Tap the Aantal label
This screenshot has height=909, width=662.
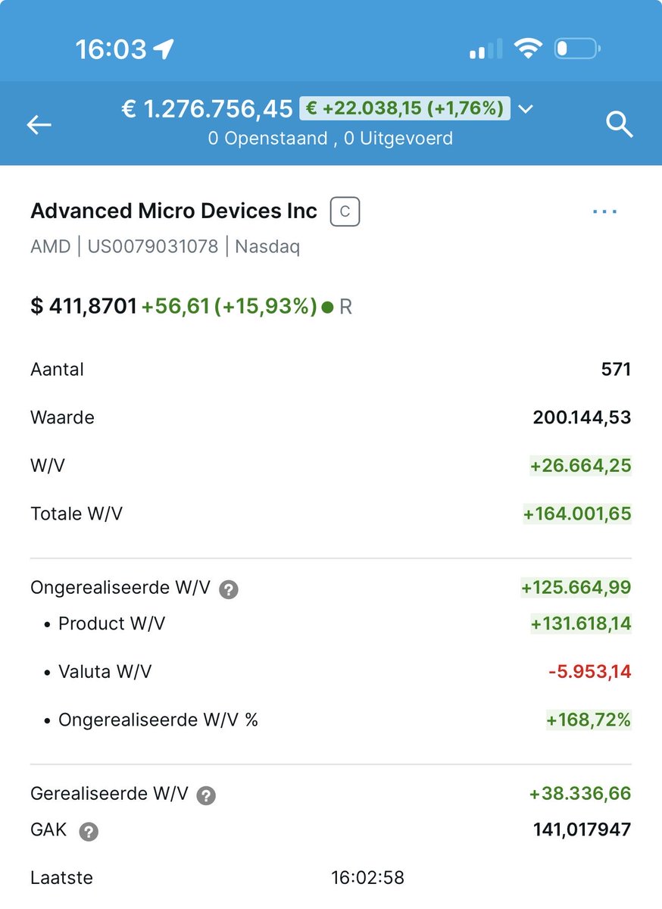point(57,370)
